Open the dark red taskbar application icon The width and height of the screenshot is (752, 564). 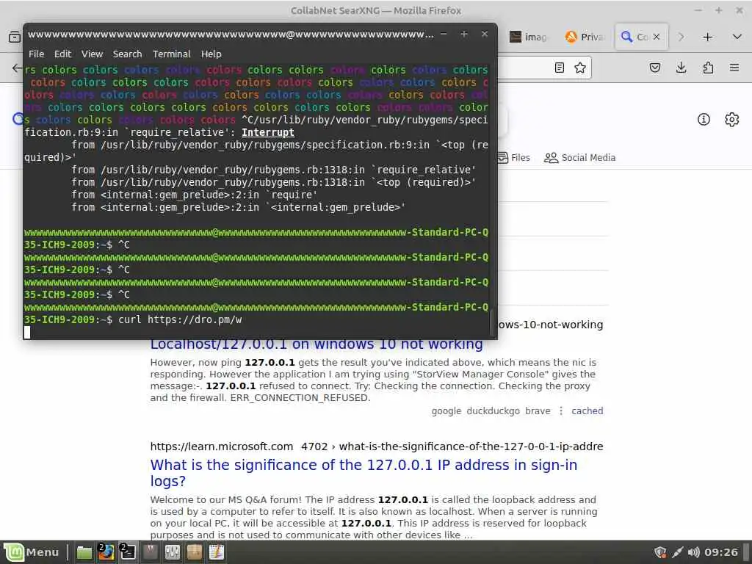coord(150,552)
